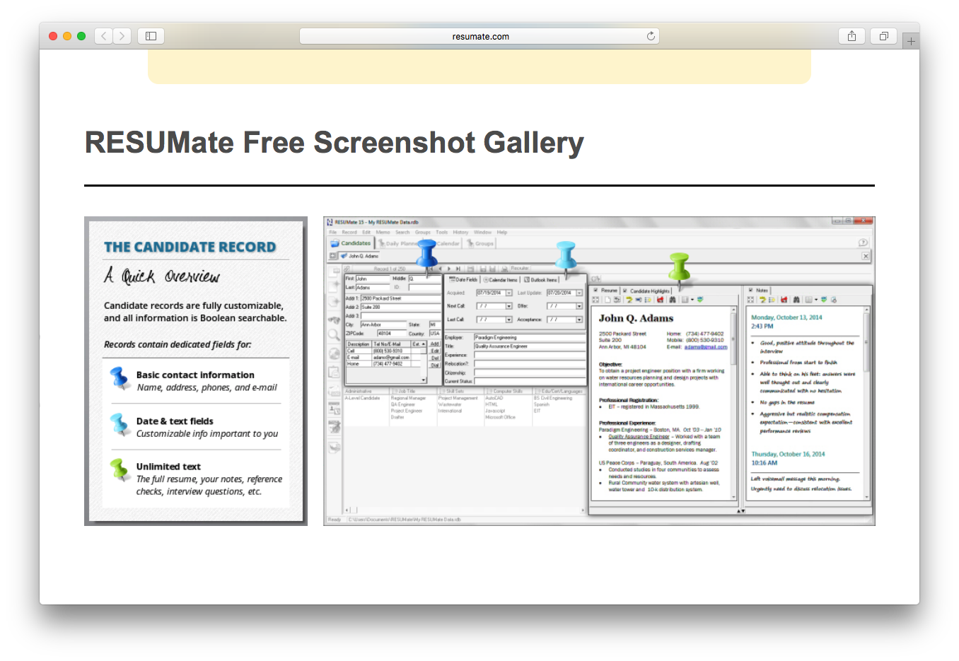Click the Addr 1 field 2500 Packard Street
959x661 pixels.
(400, 298)
